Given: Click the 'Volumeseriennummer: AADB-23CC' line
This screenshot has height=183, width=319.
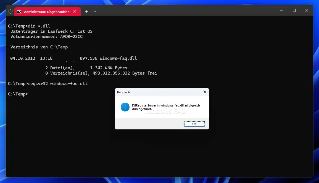Looking at the screenshot, I should (x=47, y=37).
